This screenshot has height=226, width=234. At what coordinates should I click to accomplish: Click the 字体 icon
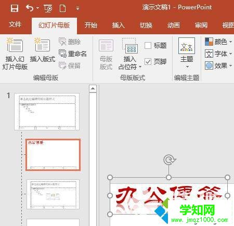tap(209, 54)
